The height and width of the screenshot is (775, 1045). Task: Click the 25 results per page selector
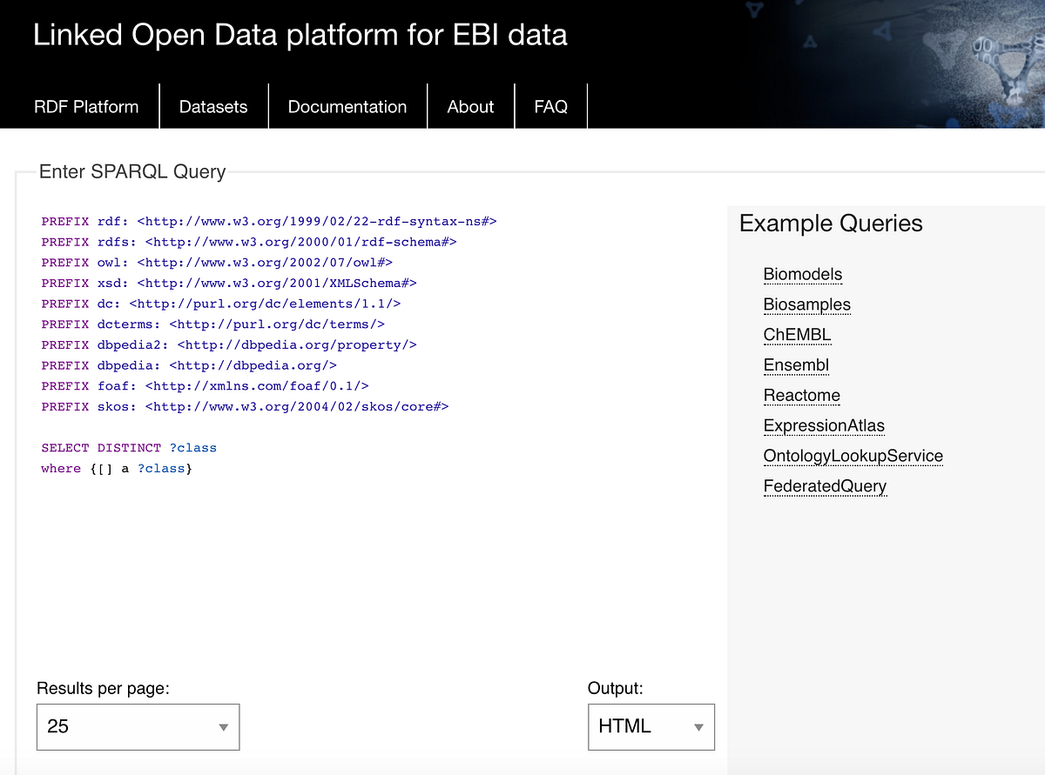pos(138,726)
